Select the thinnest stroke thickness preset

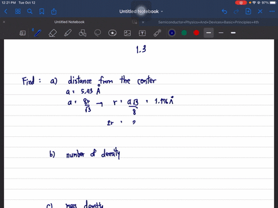221,33
